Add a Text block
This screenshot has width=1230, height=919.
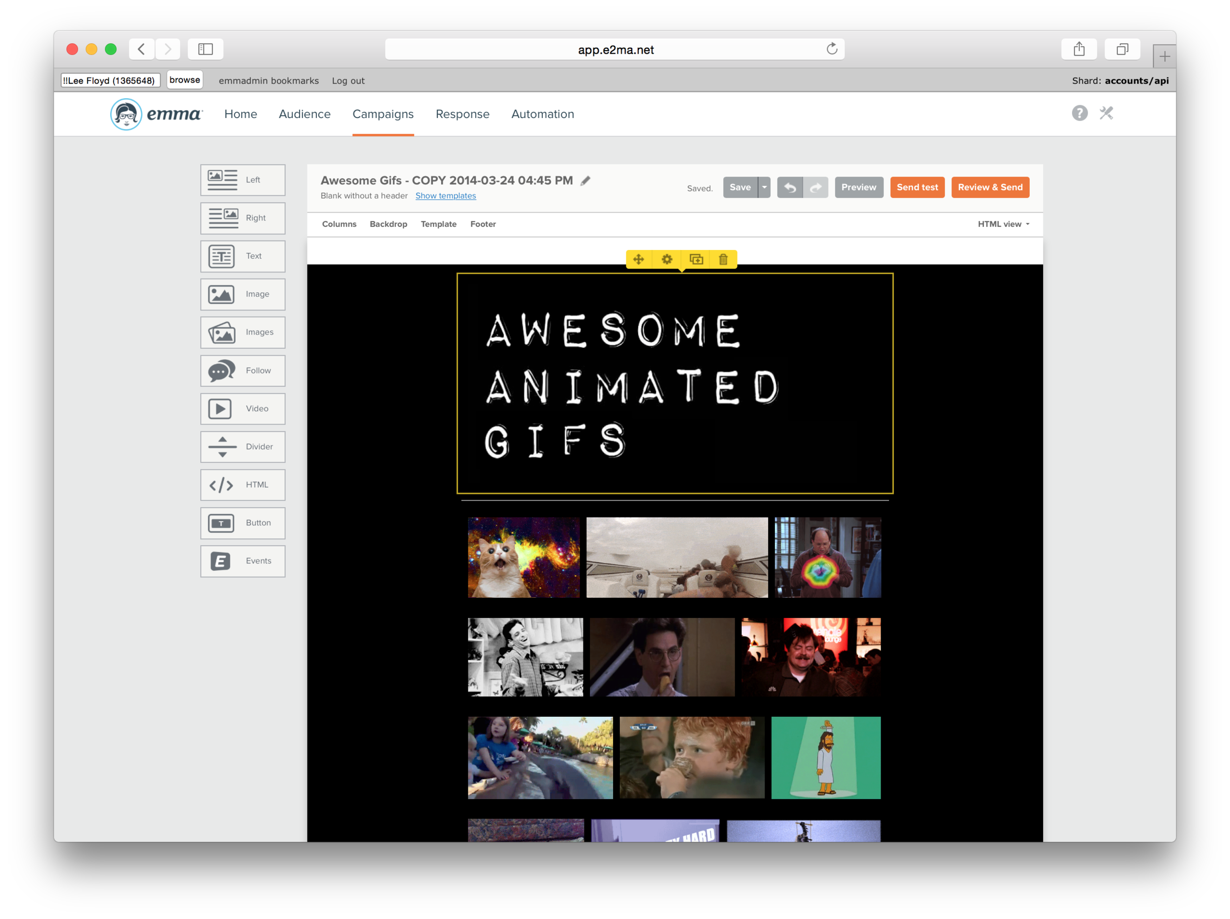pyautogui.click(x=243, y=256)
